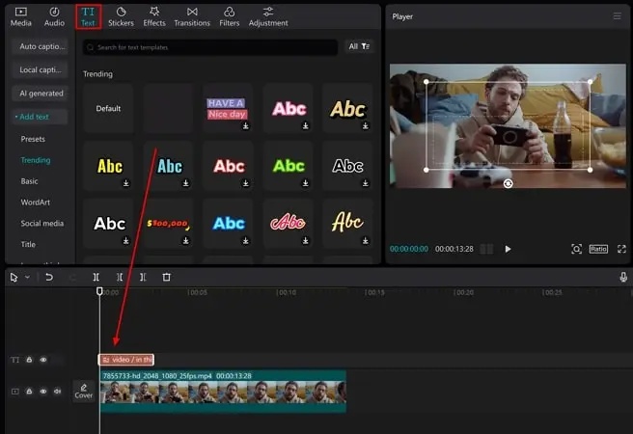Click the 00:10 mark on the ruler
Screen dimensions: 633x434
(x=287, y=292)
